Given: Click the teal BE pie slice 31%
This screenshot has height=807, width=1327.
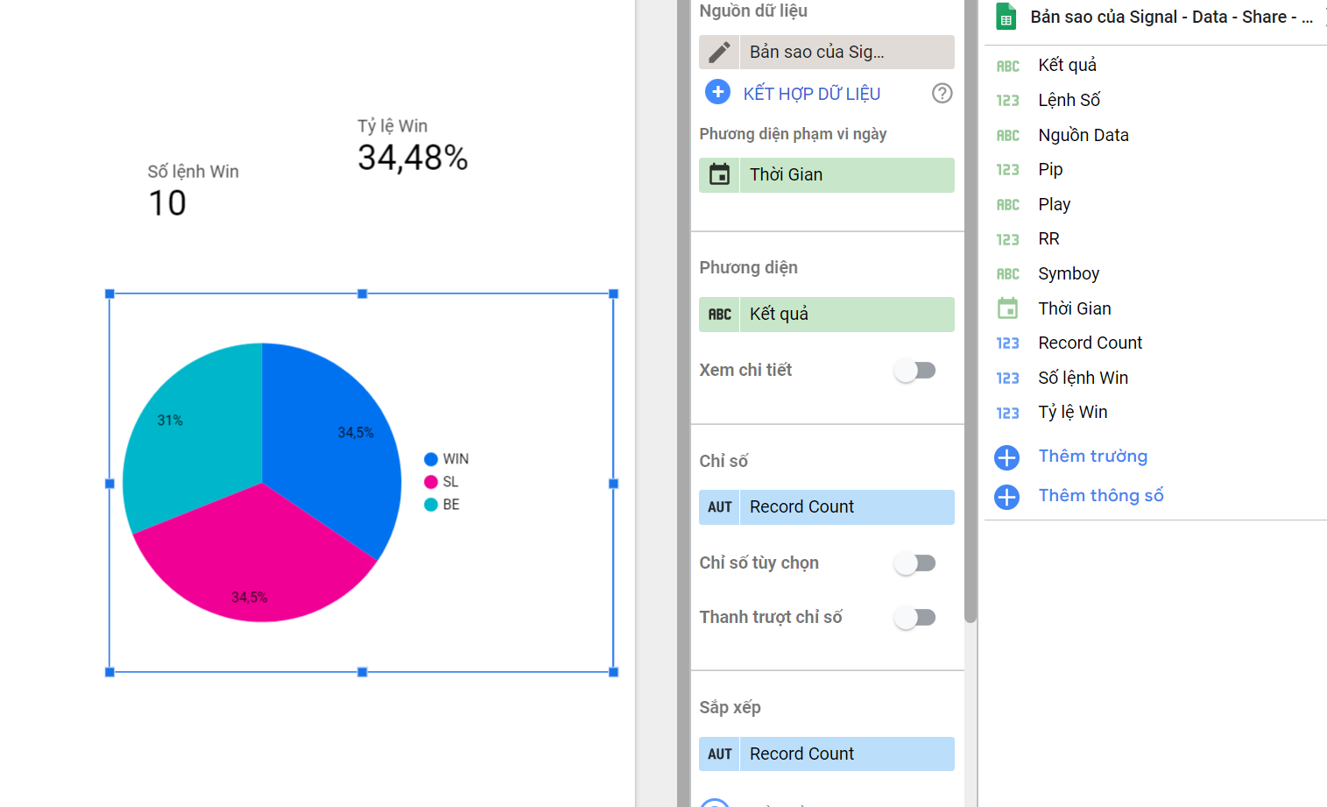Looking at the screenshot, I should (193, 438).
